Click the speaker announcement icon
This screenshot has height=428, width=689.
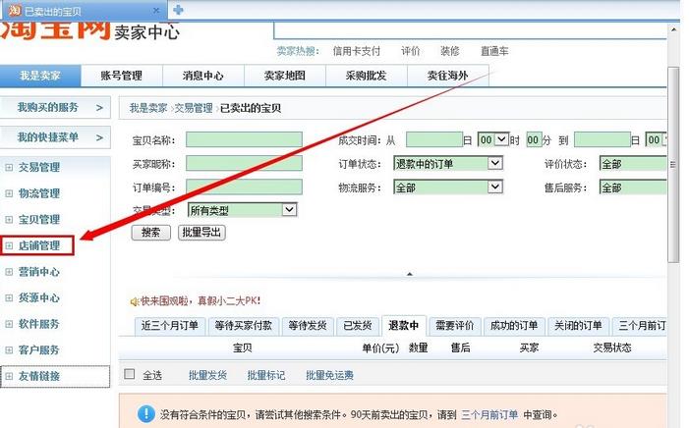134,301
